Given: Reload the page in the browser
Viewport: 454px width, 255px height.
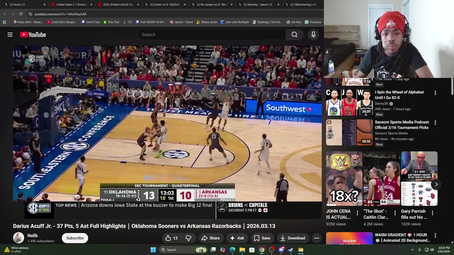Looking at the screenshot, I should coord(21,14).
